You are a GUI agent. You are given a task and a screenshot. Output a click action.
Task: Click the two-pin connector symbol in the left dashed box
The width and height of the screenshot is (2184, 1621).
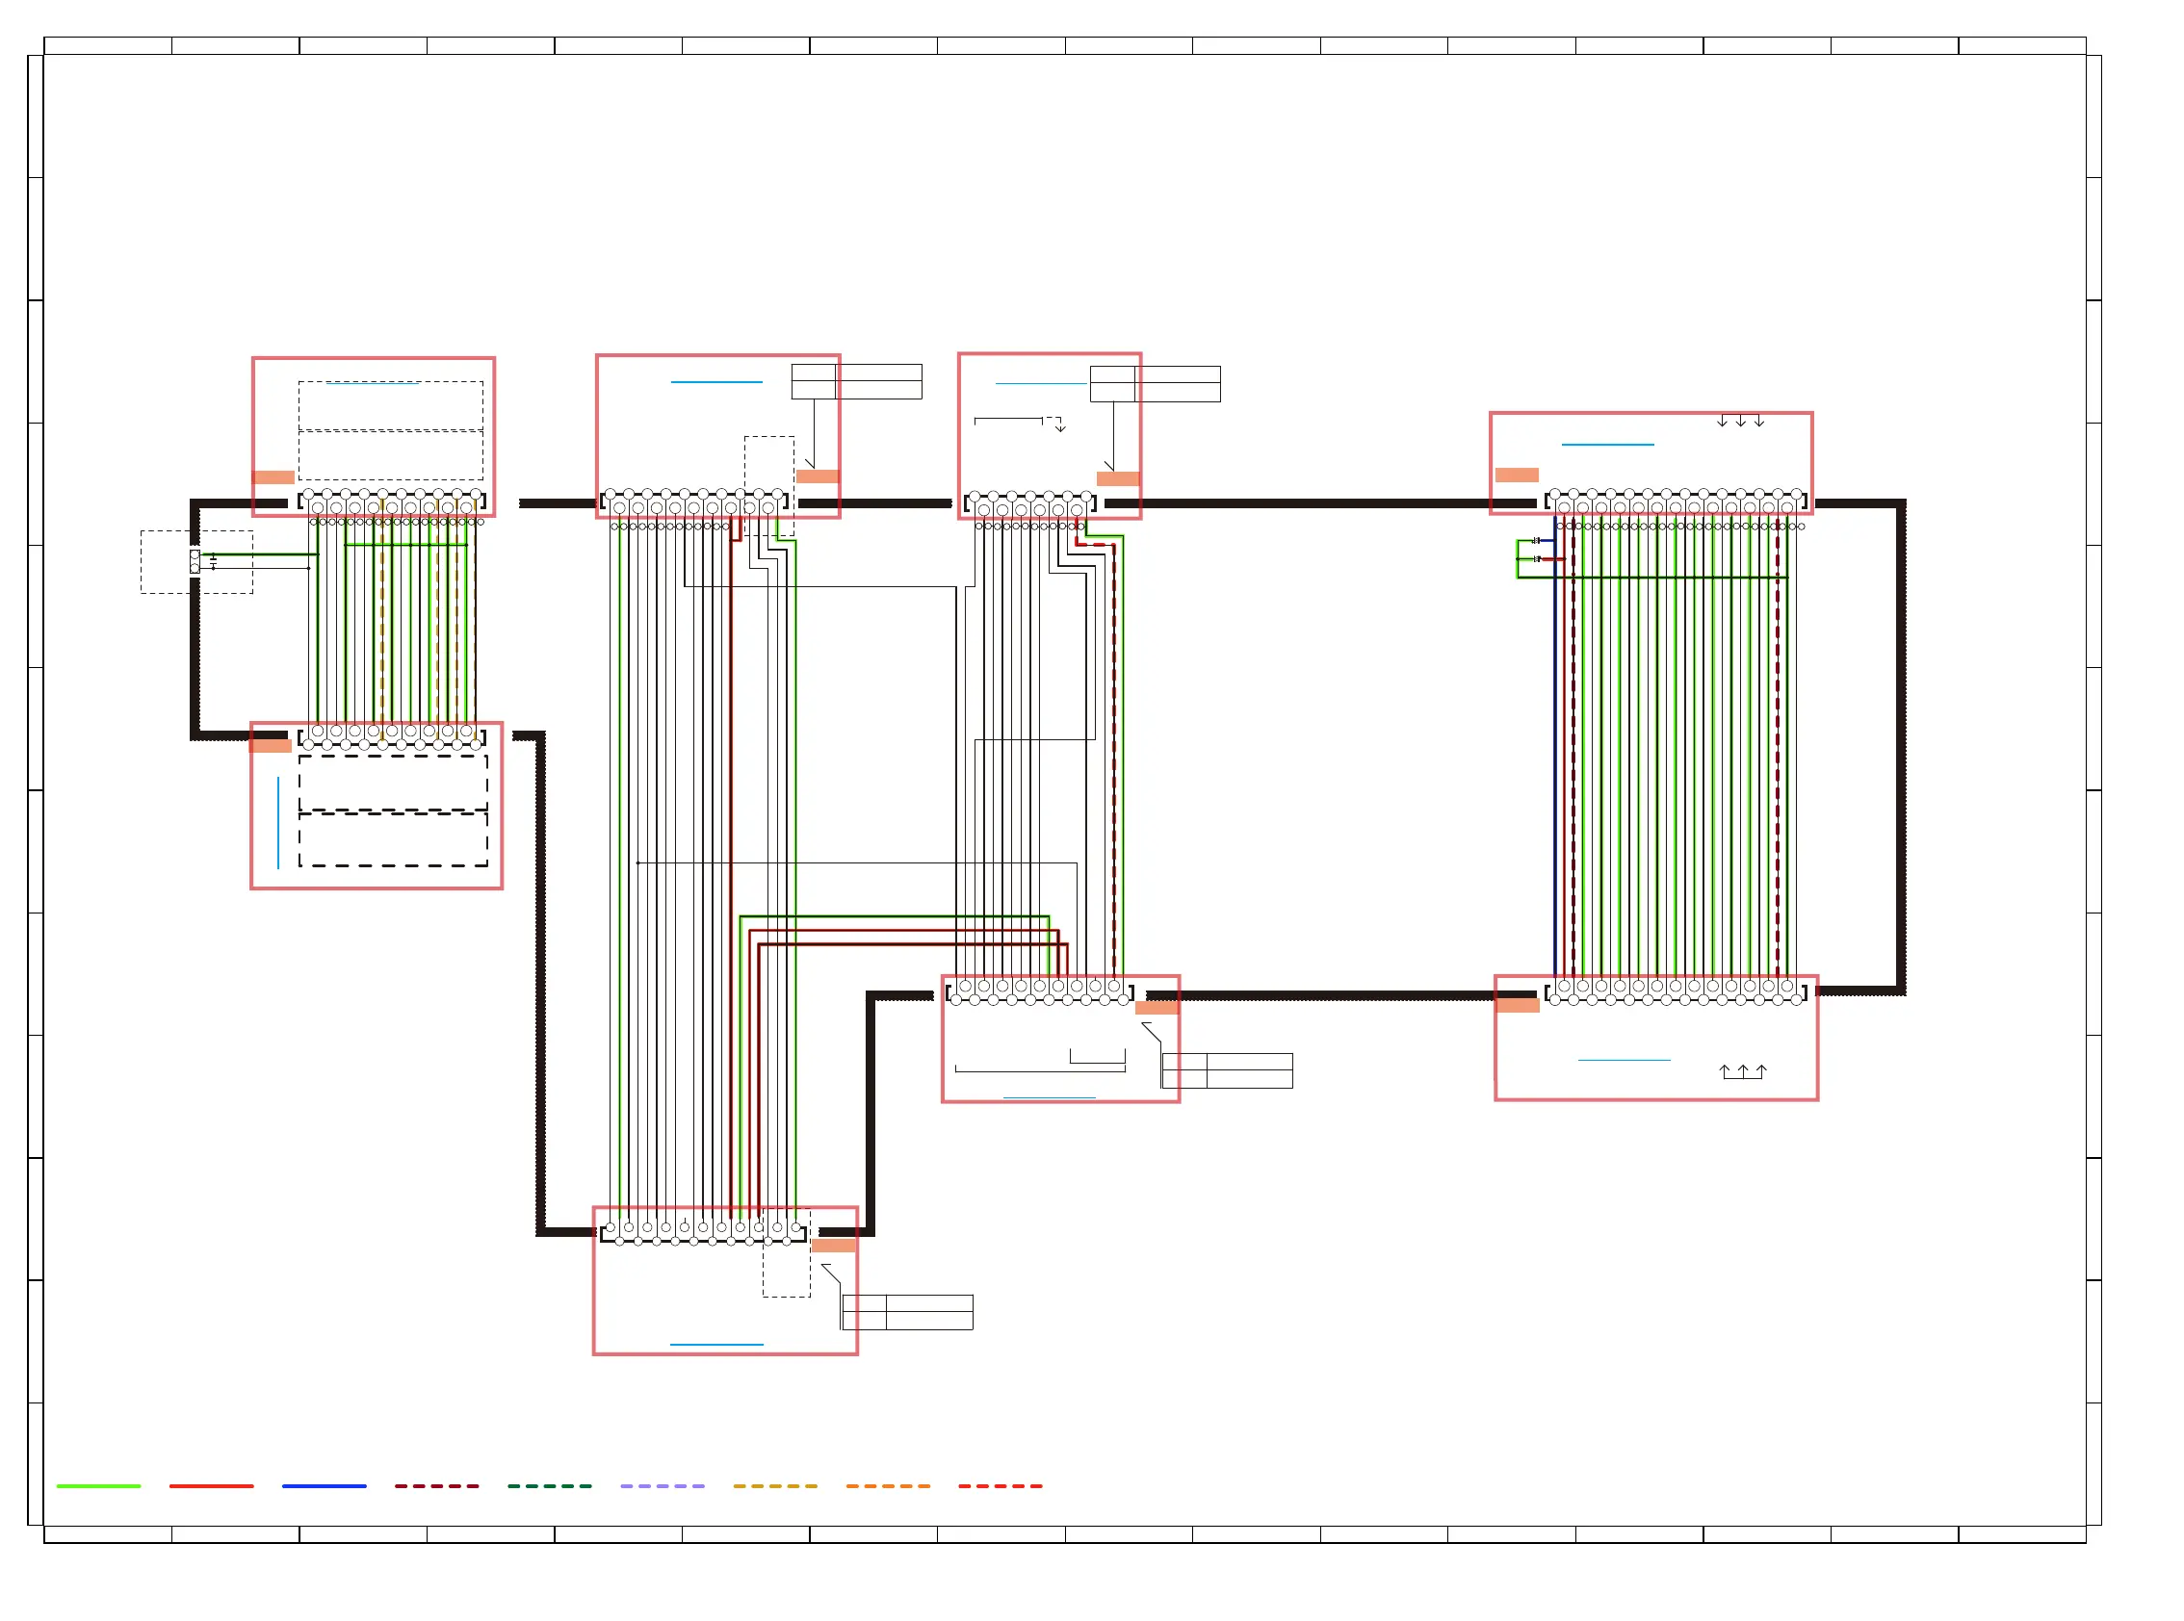[x=195, y=561]
